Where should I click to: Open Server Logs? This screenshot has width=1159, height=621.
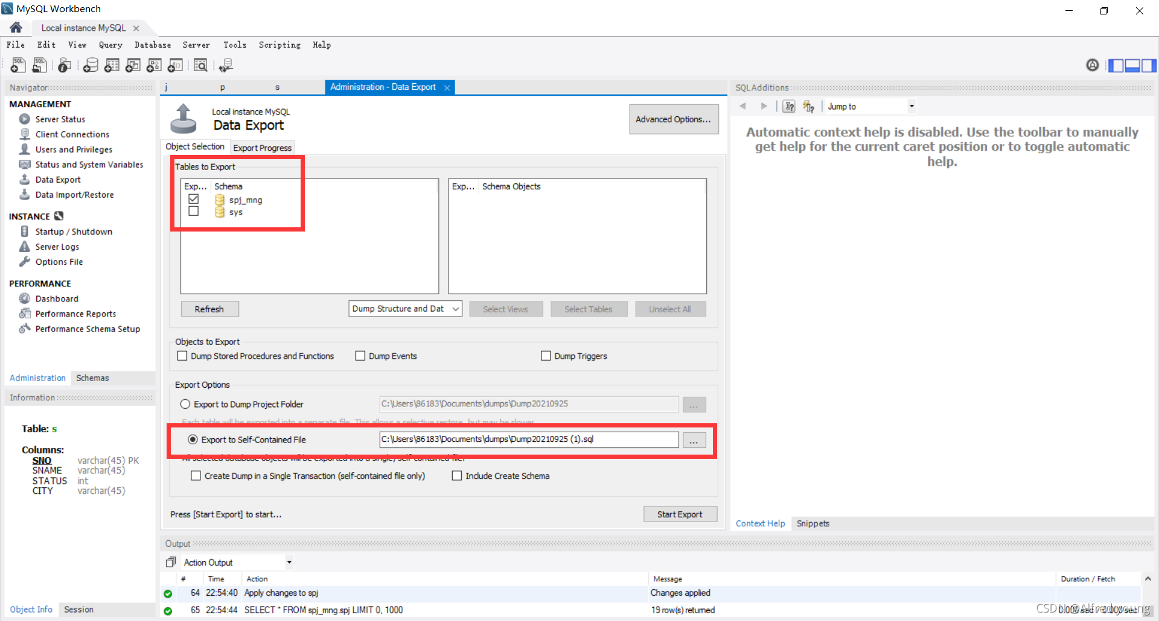[x=57, y=247]
